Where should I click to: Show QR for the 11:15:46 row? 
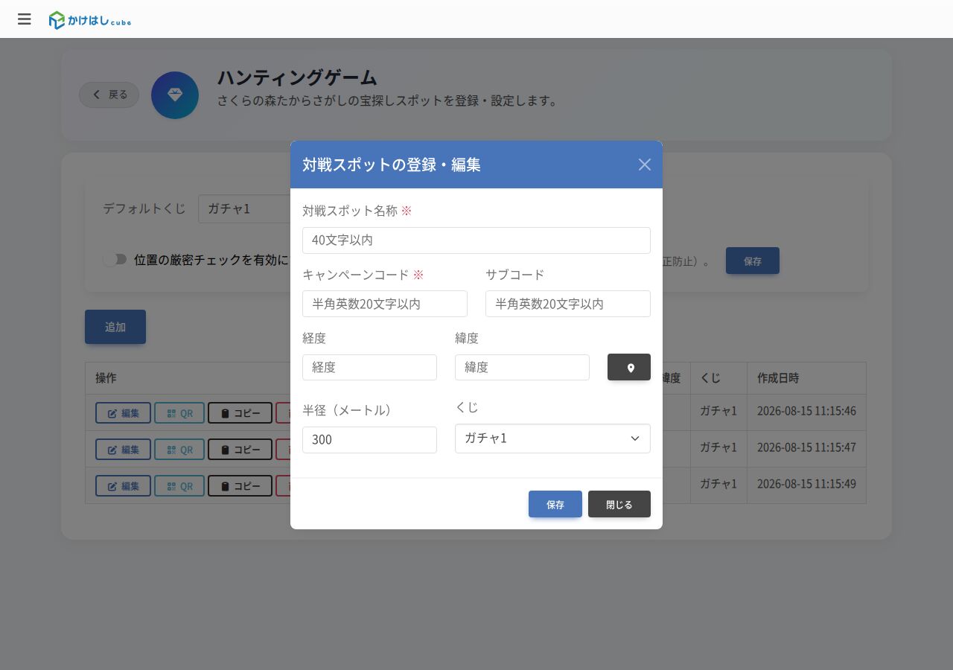tap(179, 413)
